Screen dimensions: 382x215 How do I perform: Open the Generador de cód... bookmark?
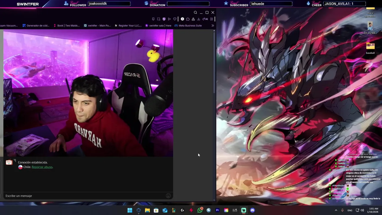click(x=36, y=26)
